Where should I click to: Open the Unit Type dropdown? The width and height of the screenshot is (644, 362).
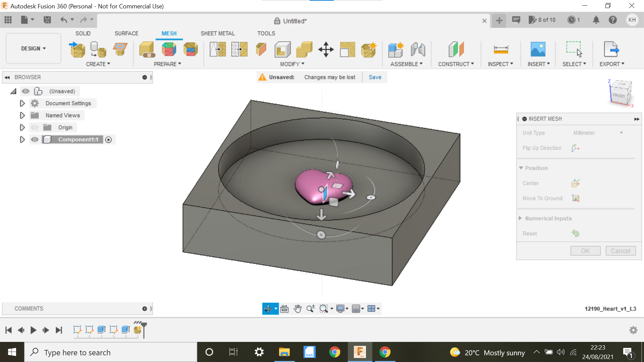click(621, 133)
